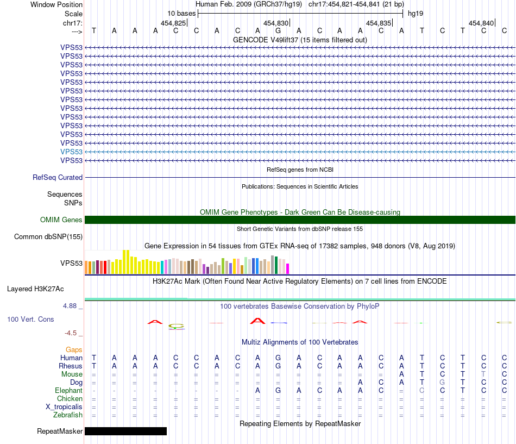The image size is (516, 444).
Task: Click the 4.88 PhyloP upper limit value
Action: tap(70, 306)
